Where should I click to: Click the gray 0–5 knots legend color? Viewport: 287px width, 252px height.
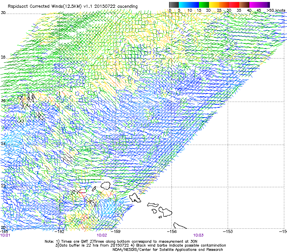point(174,5)
